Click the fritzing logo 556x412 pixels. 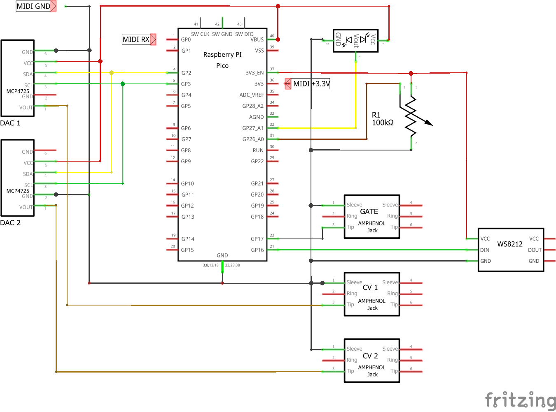(x=520, y=400)
